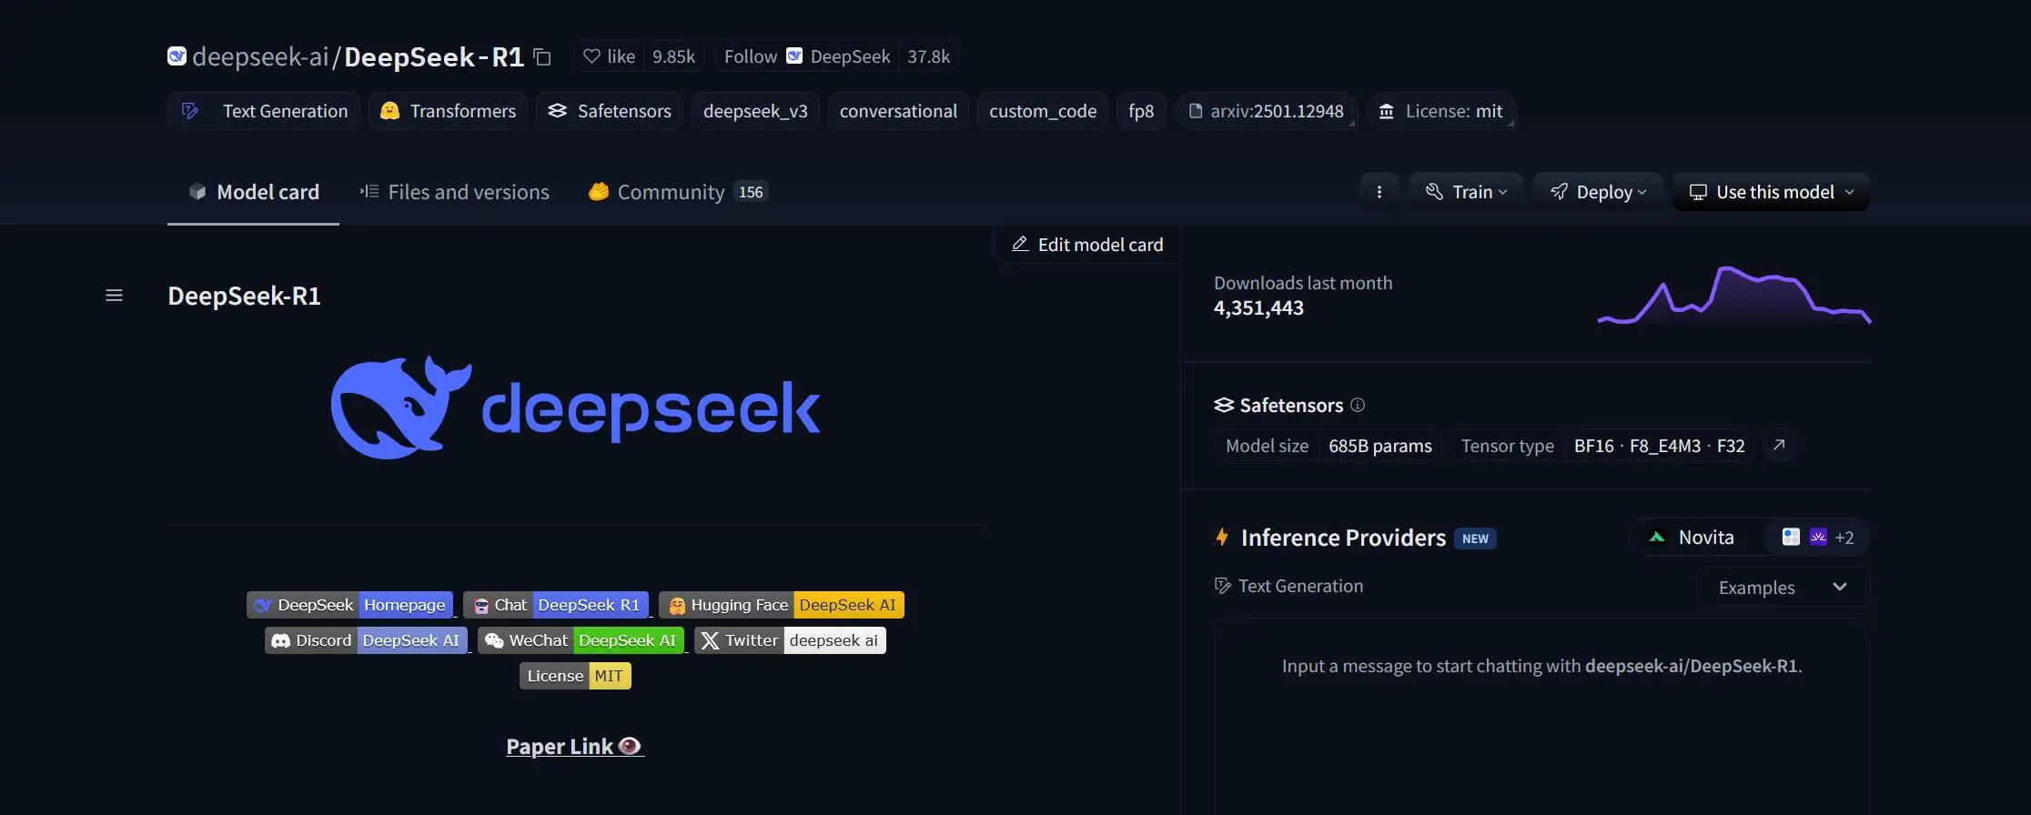Select the custom_code tag
The width and height of the screenshot is (2031, 815).
[x=1043, y=111]
